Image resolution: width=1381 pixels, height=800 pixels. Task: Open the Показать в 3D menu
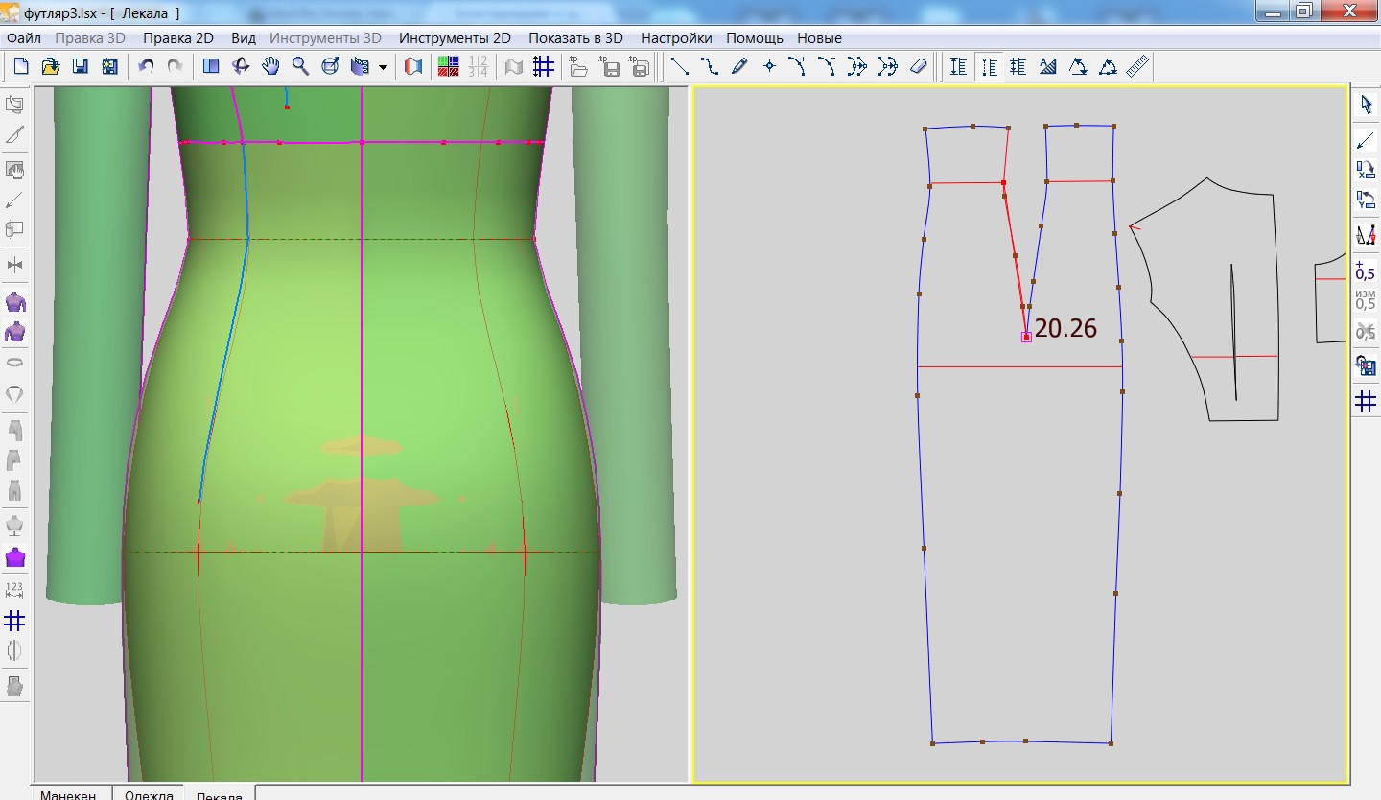[x=575, y=38]
